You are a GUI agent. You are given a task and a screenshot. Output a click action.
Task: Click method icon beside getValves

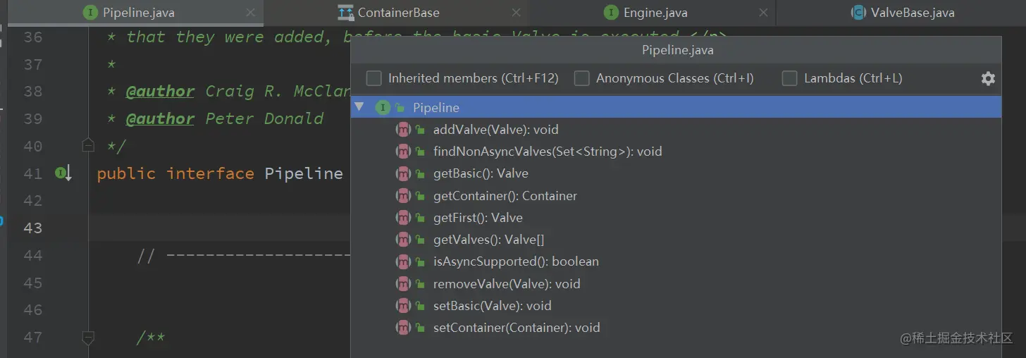403,240
